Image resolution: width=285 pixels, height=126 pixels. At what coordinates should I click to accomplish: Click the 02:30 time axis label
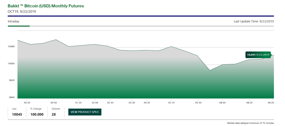(110, 103)
